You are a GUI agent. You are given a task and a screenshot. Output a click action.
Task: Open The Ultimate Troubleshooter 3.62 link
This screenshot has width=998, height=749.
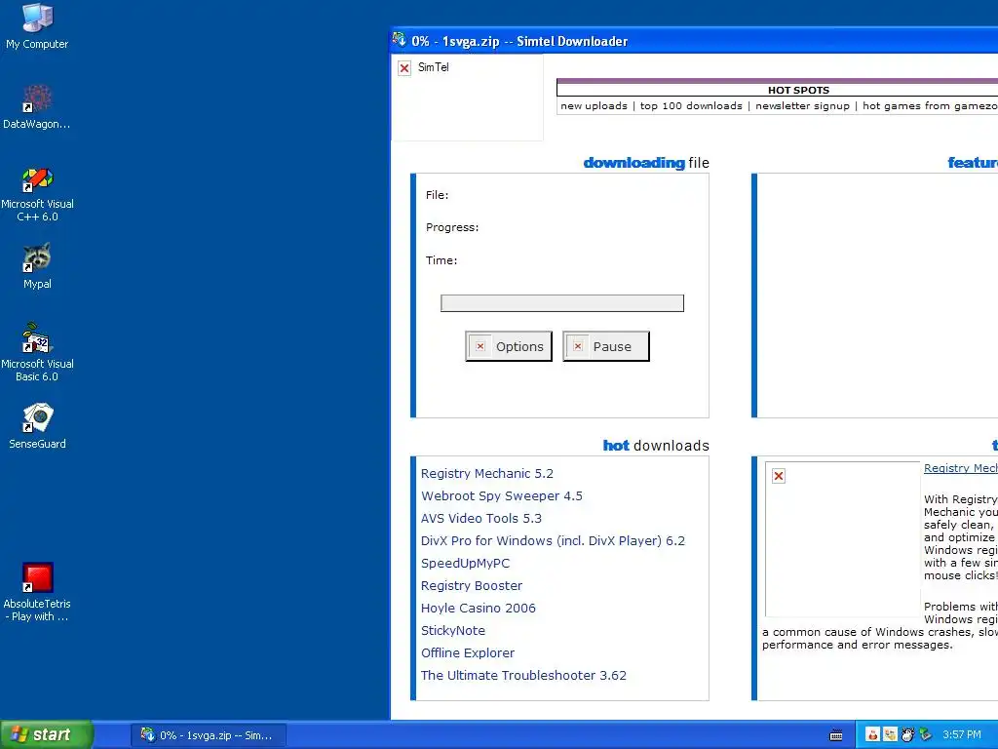(523, 675)
